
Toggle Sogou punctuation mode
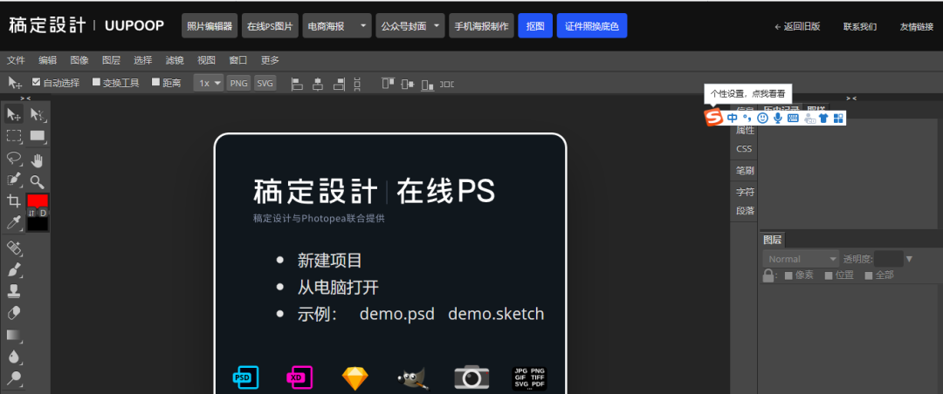[x=747, y=119]
